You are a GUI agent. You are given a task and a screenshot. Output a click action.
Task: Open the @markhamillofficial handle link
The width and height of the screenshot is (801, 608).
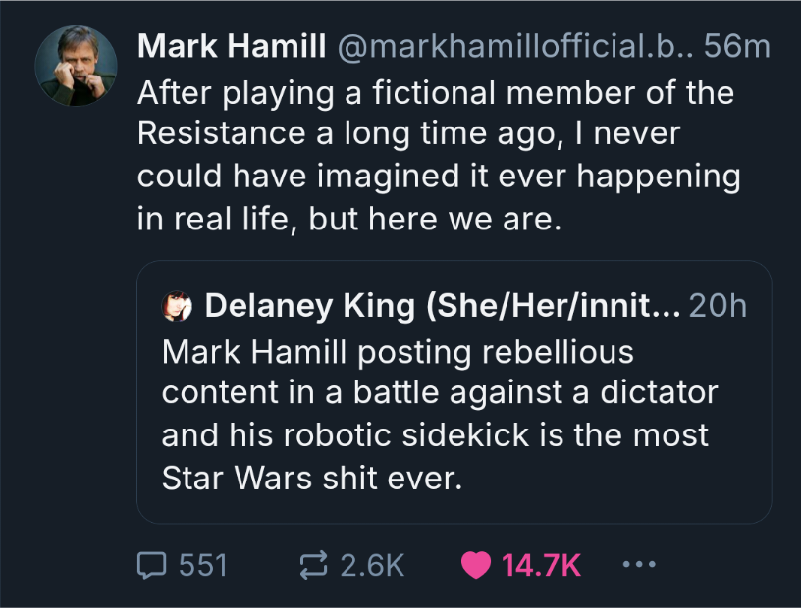click(514, 45)
